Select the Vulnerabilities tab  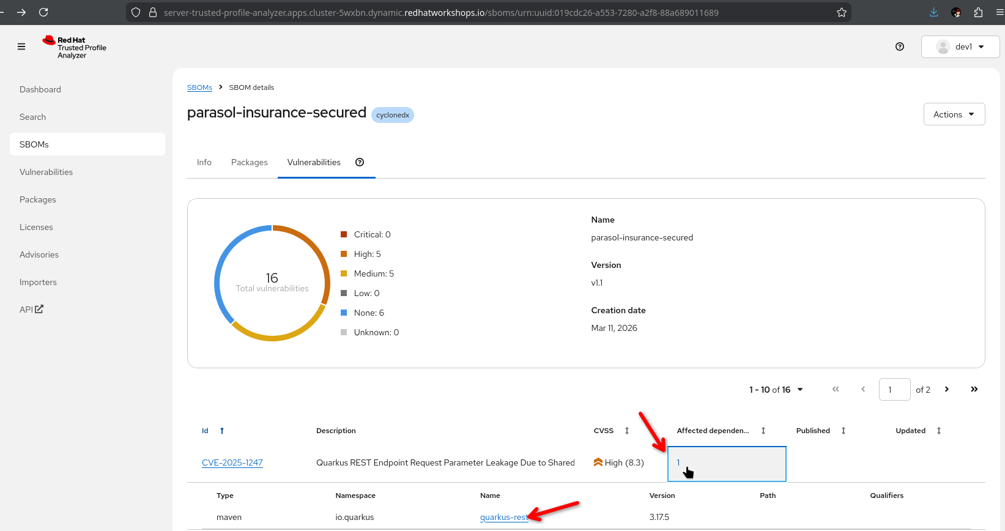314,162
